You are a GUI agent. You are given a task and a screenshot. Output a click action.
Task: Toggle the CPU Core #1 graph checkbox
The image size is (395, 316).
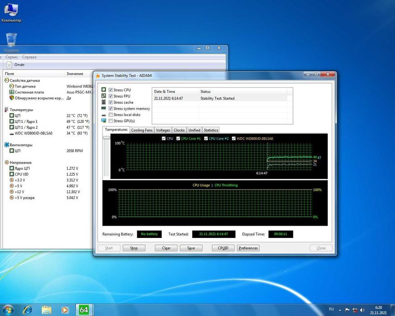(178, 138)
